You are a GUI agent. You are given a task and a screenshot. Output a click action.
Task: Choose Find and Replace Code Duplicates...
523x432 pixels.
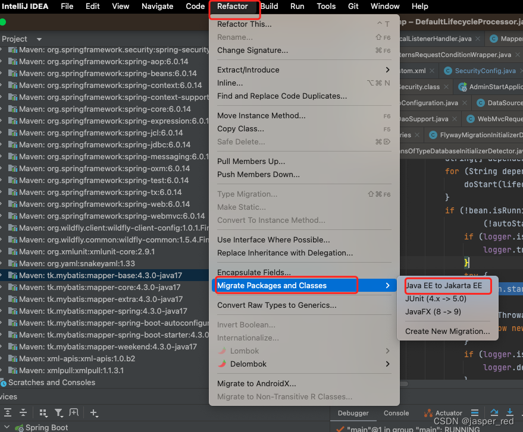[x=304, y=96]
